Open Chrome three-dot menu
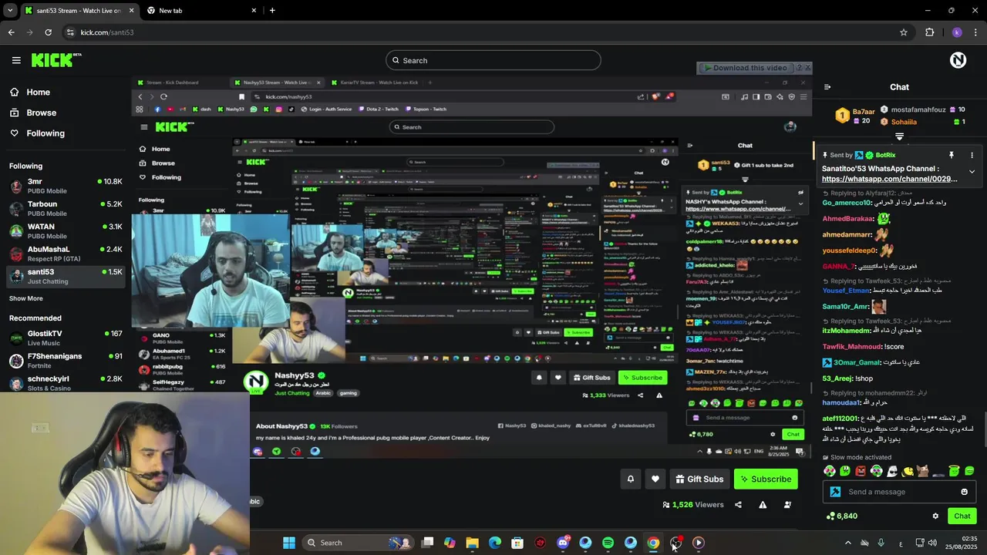The image size is (987, 555). (x=977, y=32)
